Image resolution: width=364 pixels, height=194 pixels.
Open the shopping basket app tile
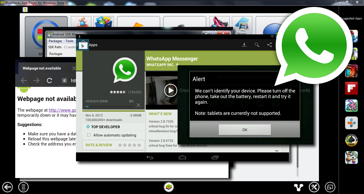click(x=104, y=22)
